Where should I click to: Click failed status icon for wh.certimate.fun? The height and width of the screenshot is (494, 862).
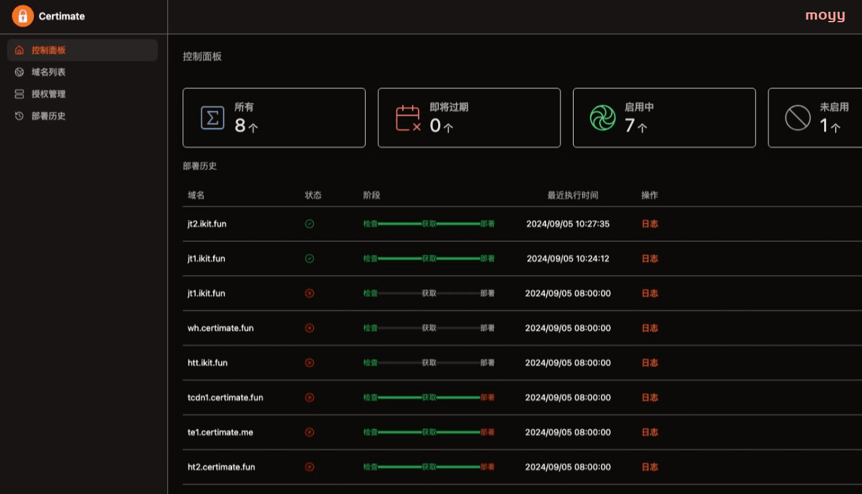(x=309, y=328)
